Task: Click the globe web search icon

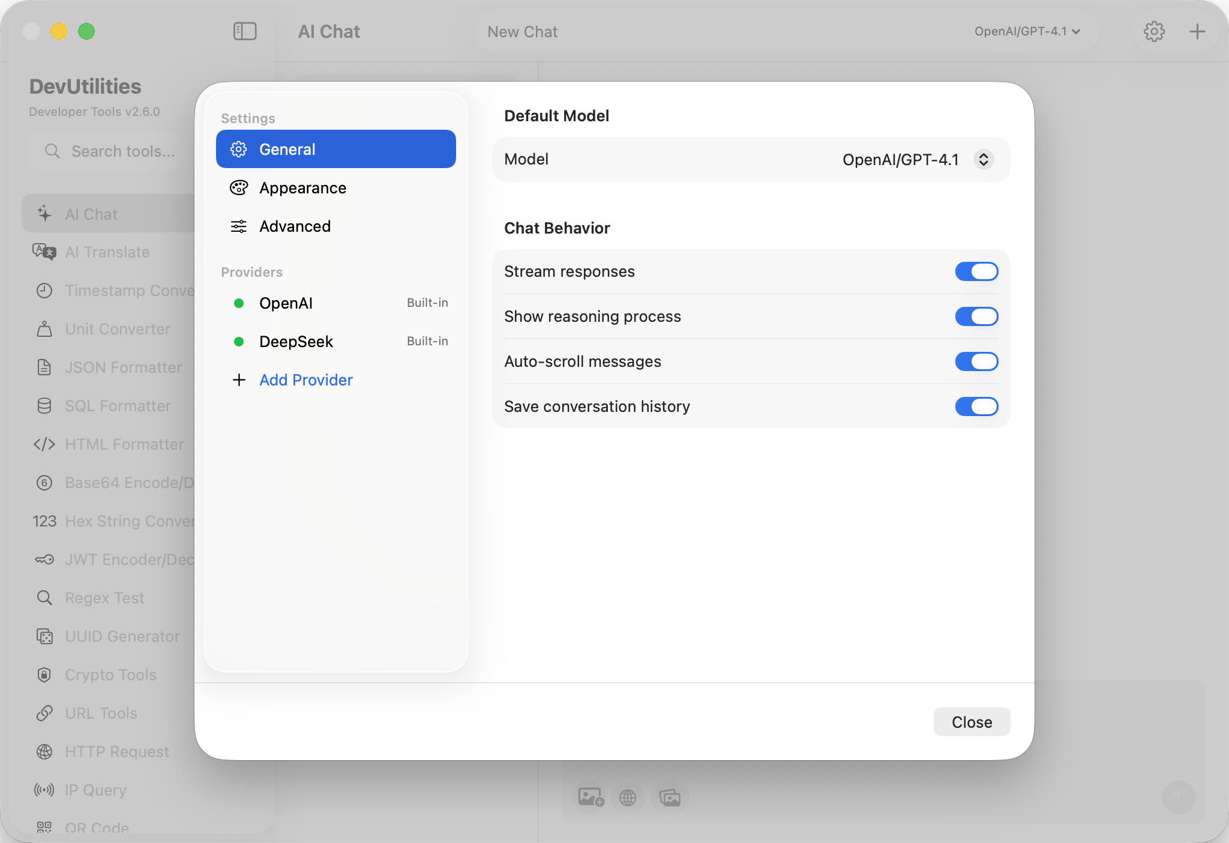Action: tap(628, 797)
